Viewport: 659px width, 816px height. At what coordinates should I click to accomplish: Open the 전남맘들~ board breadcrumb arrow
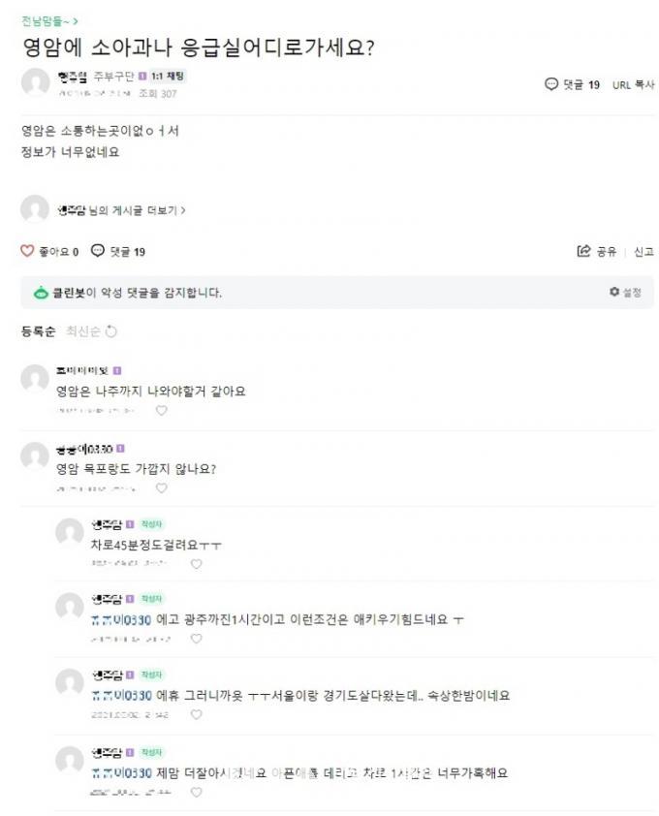[76, 21]
